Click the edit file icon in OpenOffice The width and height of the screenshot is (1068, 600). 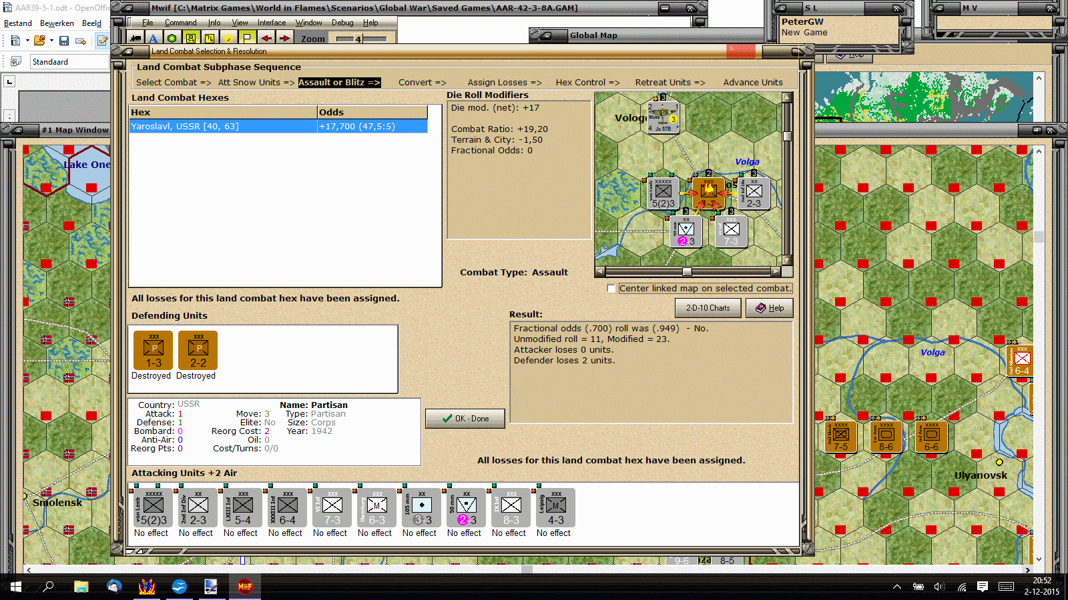click(x=102, y=41)
